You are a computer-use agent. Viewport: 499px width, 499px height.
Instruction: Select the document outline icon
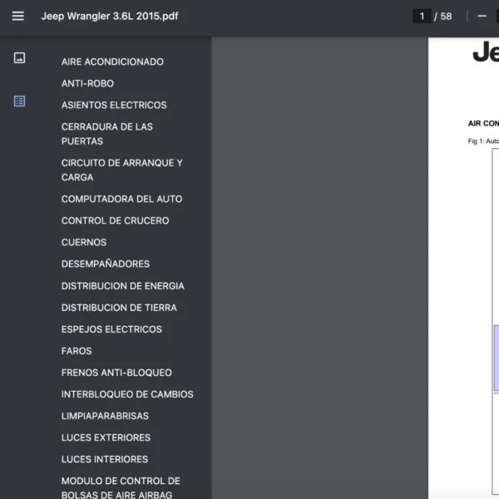[19, 101]
